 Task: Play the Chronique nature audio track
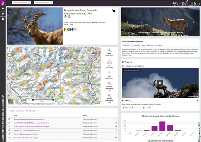[124, 108]
